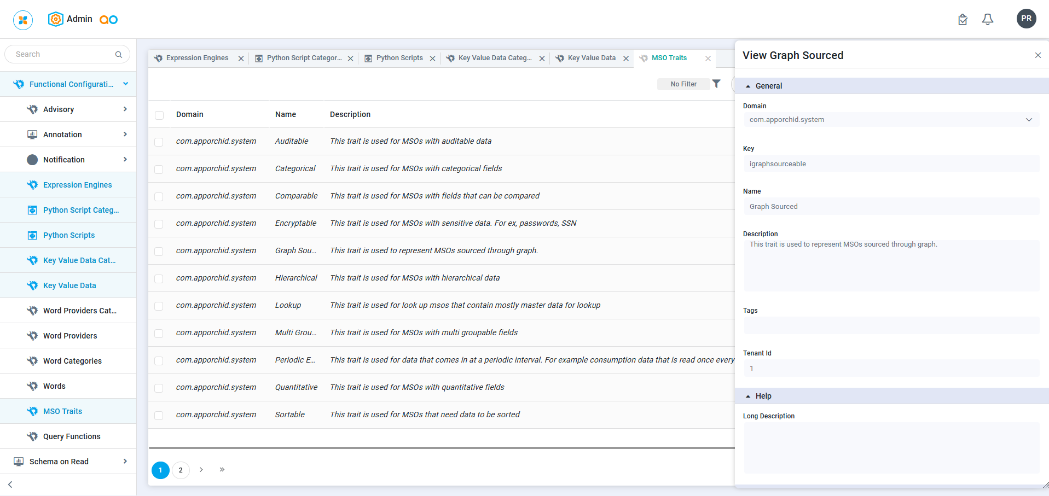Close the View Graph Sourced panel
The image size is (1049, 496).
(x=1038, y=55)
